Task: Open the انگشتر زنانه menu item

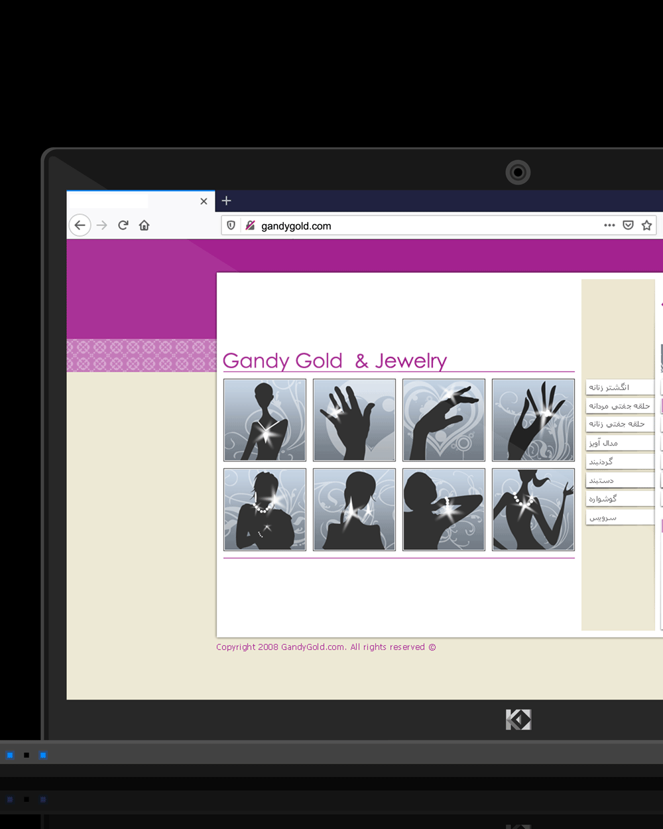Action: point(619,387)
